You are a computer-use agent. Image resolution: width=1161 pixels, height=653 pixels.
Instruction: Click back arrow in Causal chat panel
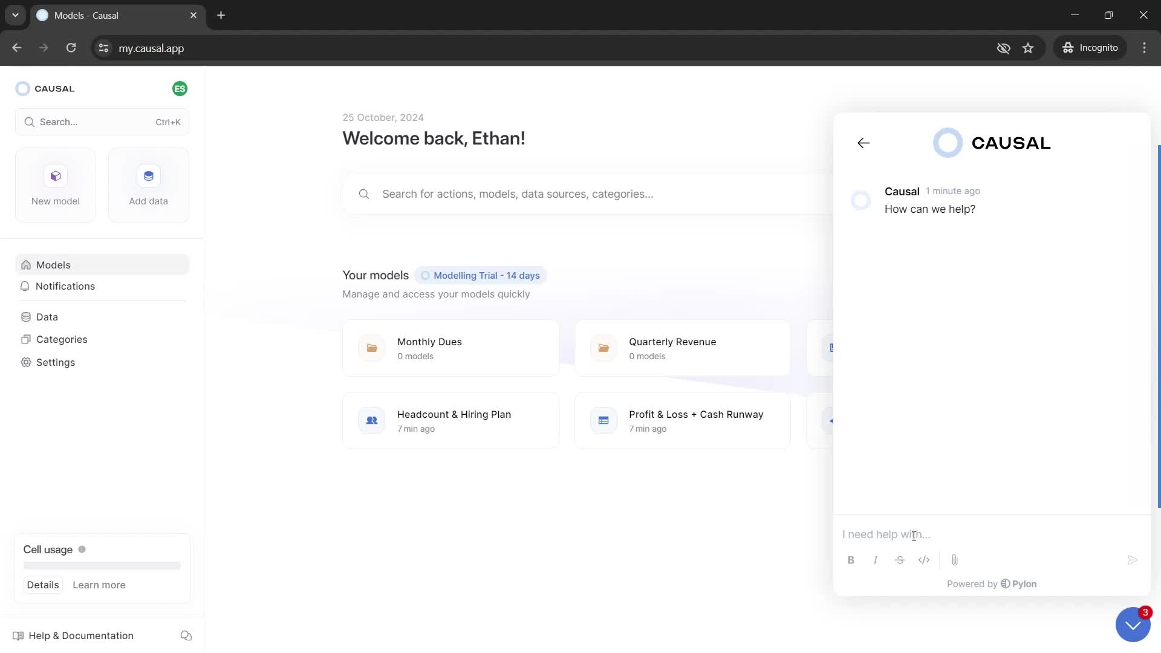[863, 143]
